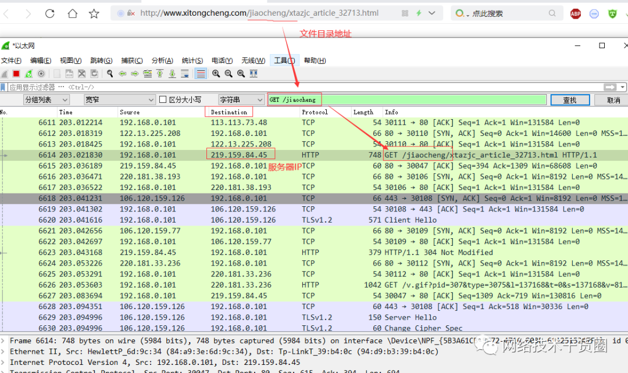
Task: Open the 文件(F) menu
Action: [x=11, y=60]
